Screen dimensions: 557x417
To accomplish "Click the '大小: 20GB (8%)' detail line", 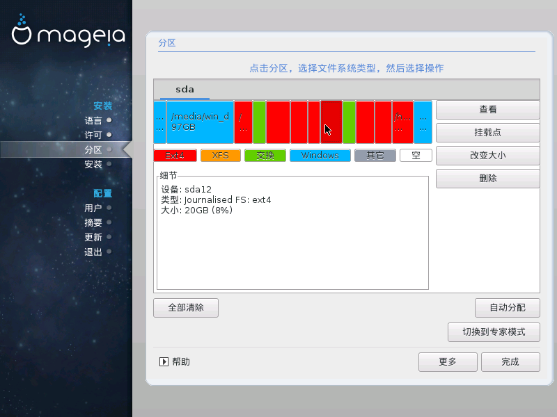I will click(197, 211).
